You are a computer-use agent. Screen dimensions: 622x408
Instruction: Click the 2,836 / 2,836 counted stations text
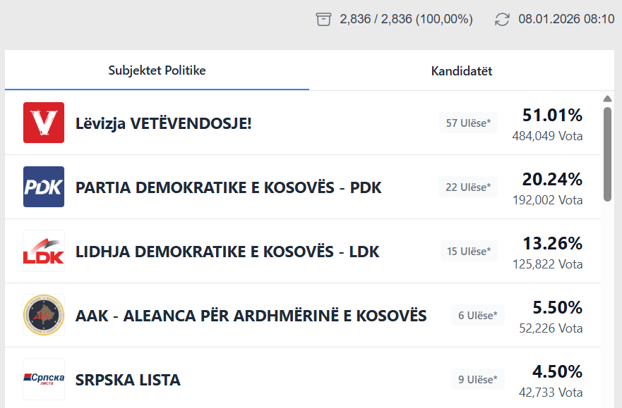406,19
